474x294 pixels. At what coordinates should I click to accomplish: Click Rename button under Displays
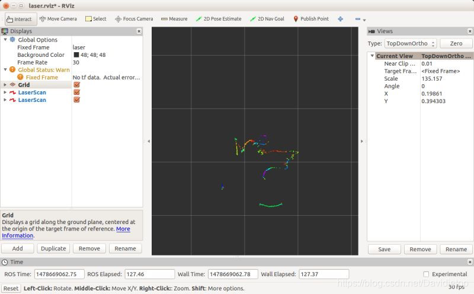pyautogui.click(x=125, y=248)
